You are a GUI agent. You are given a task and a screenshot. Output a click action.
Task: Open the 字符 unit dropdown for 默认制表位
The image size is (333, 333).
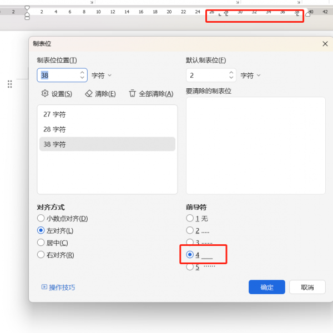point(251,75)
